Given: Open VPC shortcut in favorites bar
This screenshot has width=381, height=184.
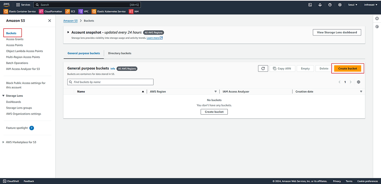Looking at the screenshot, I should coord(83,12).
